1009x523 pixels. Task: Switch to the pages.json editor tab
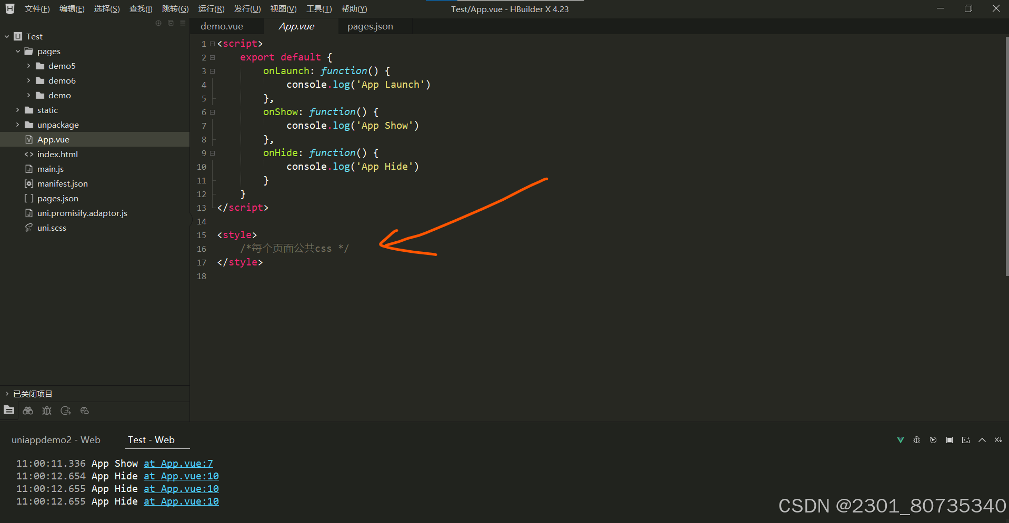370,26
